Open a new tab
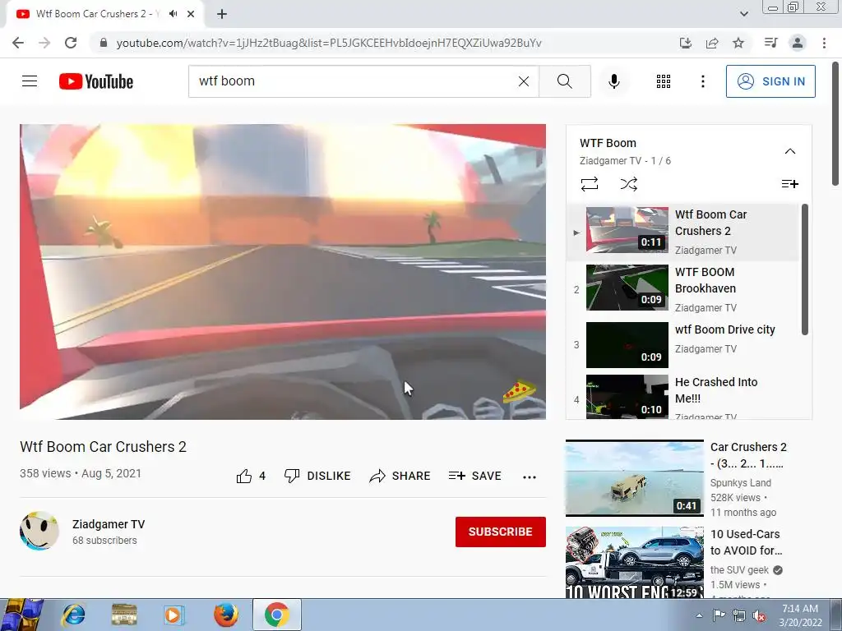842x631 pixels. click(222, 14)
